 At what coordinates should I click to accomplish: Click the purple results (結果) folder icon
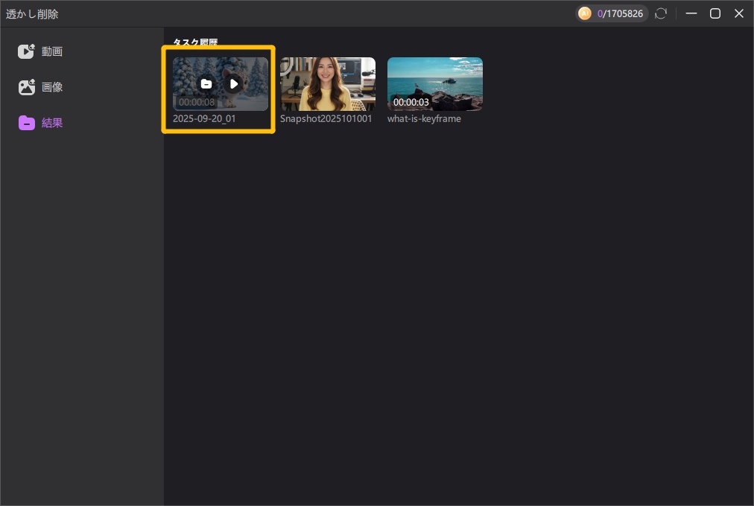[x=27, y=123]
